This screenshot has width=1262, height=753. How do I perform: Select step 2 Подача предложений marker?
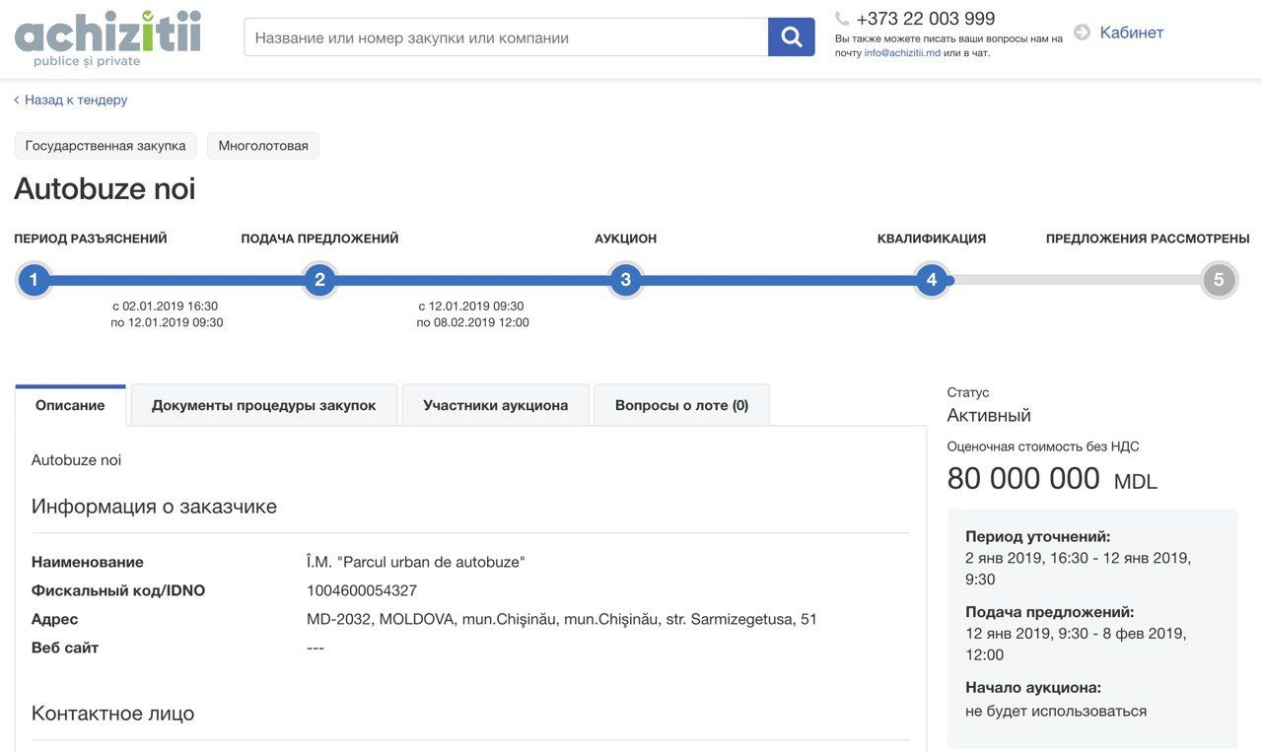click(319, 280)
